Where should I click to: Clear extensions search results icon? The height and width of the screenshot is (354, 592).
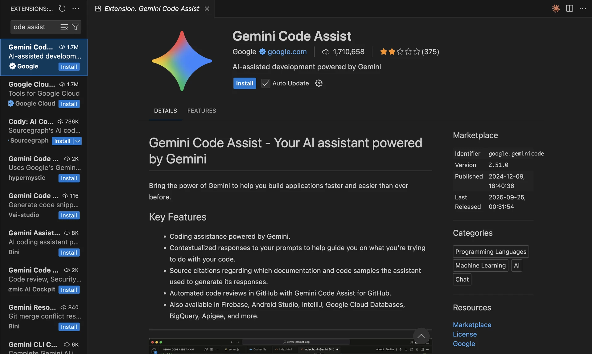(x=64, y=27)
